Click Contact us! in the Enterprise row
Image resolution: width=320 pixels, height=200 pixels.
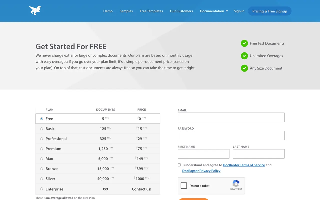[141, 189]
